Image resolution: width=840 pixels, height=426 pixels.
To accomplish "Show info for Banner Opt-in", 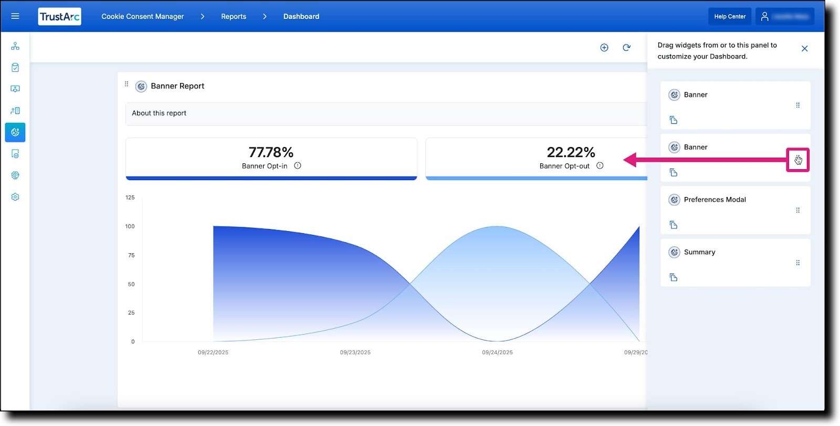I will pyautogui.click(x=298, y=166).
